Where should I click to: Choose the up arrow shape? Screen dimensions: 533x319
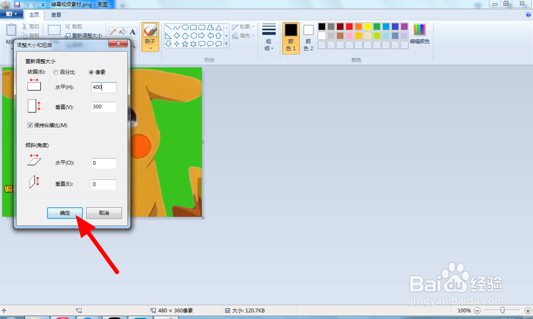tap(219, 36)
